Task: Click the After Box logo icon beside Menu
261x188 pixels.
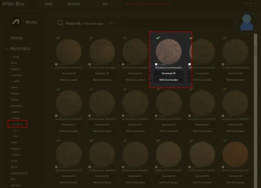Action: click(x=15, y=22)
